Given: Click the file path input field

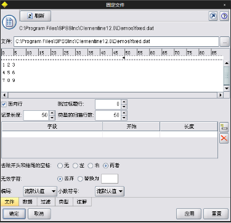Looking at the screenshot, I should pyautogui.click(x=116, y=42).
